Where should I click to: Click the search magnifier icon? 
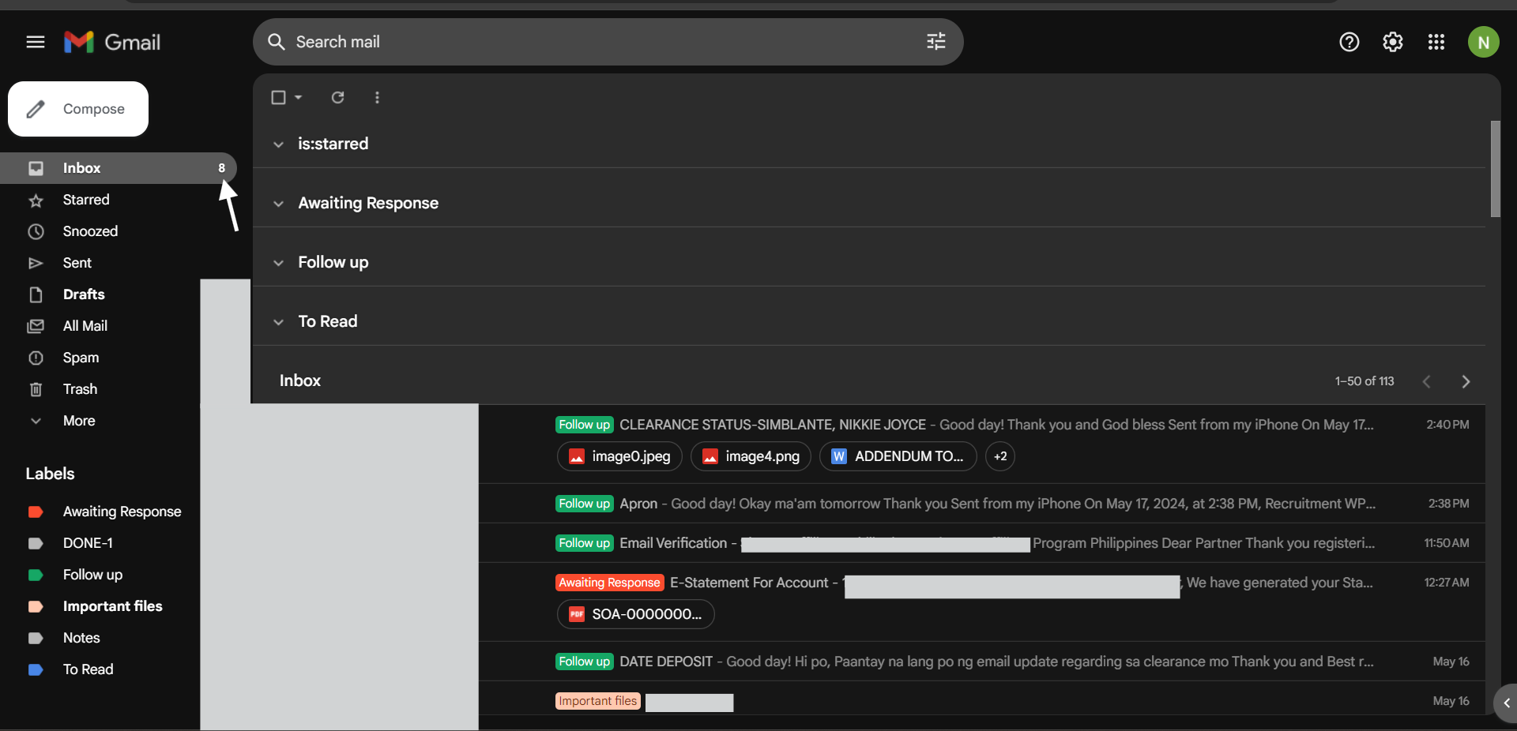click(276, 42)
